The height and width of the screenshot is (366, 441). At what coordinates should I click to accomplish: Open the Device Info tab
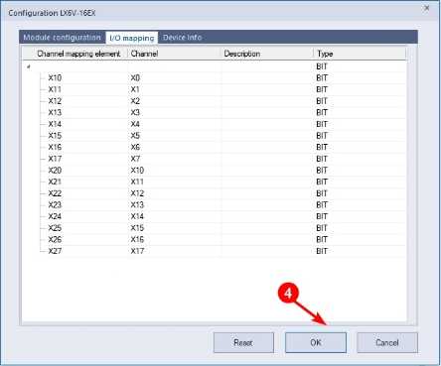(x=183, y=38)
